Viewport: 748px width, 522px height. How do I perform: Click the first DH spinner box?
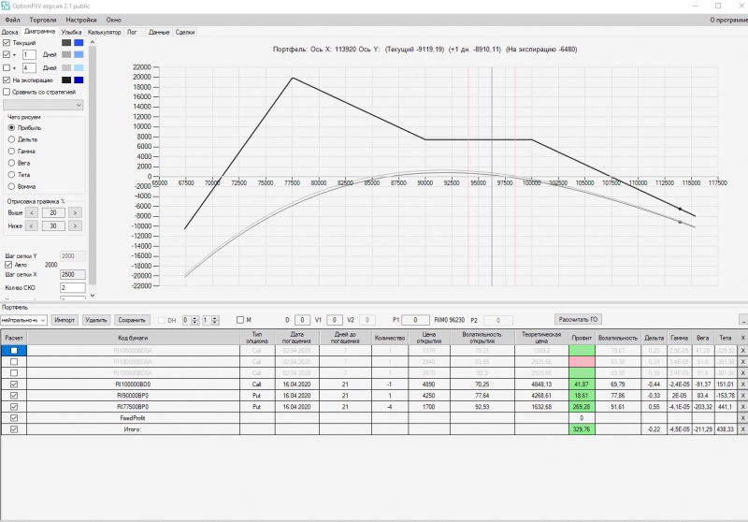tap(191, 320)
